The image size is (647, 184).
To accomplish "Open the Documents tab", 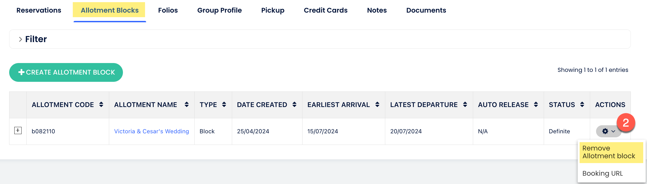I will pos(426,10).
